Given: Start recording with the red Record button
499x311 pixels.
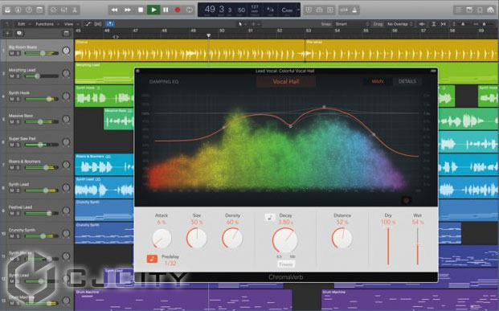Looking at the screenshot, I should coord(178,10).
